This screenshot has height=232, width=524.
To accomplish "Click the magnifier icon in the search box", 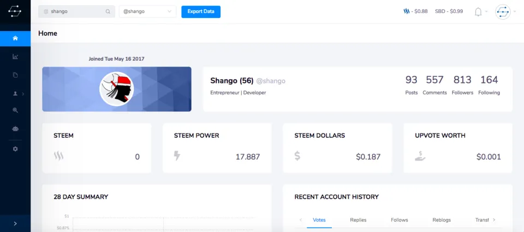I will (x=108, y=11).
